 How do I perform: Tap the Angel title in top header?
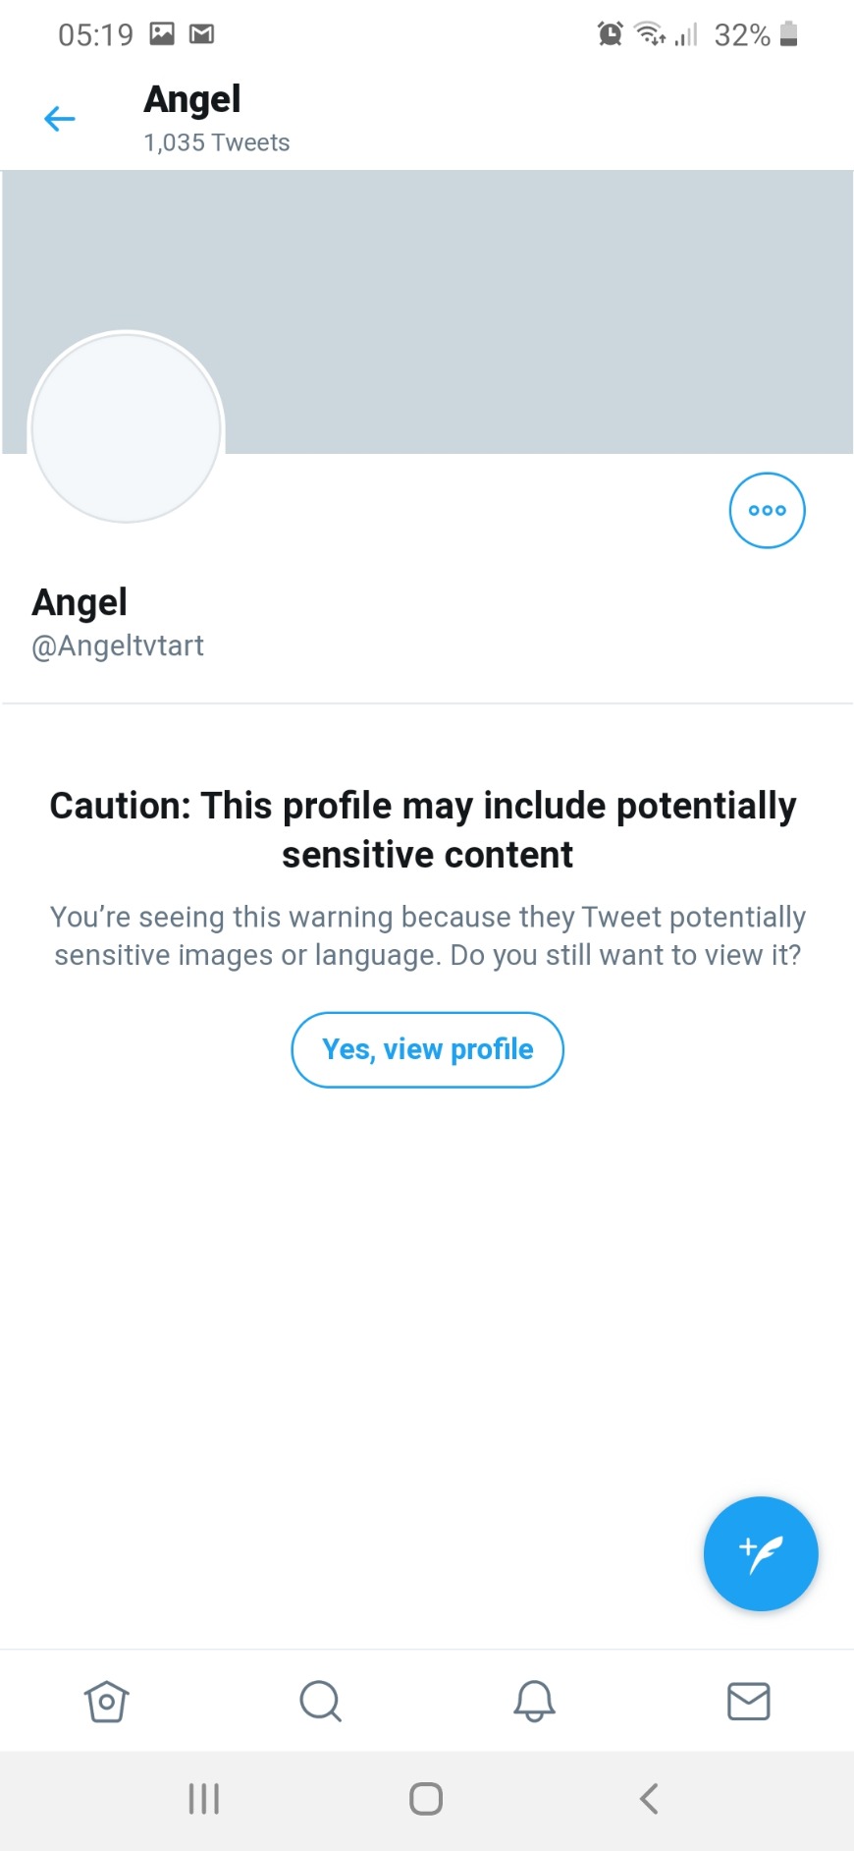pyautogui.click(x=192, y=99)
